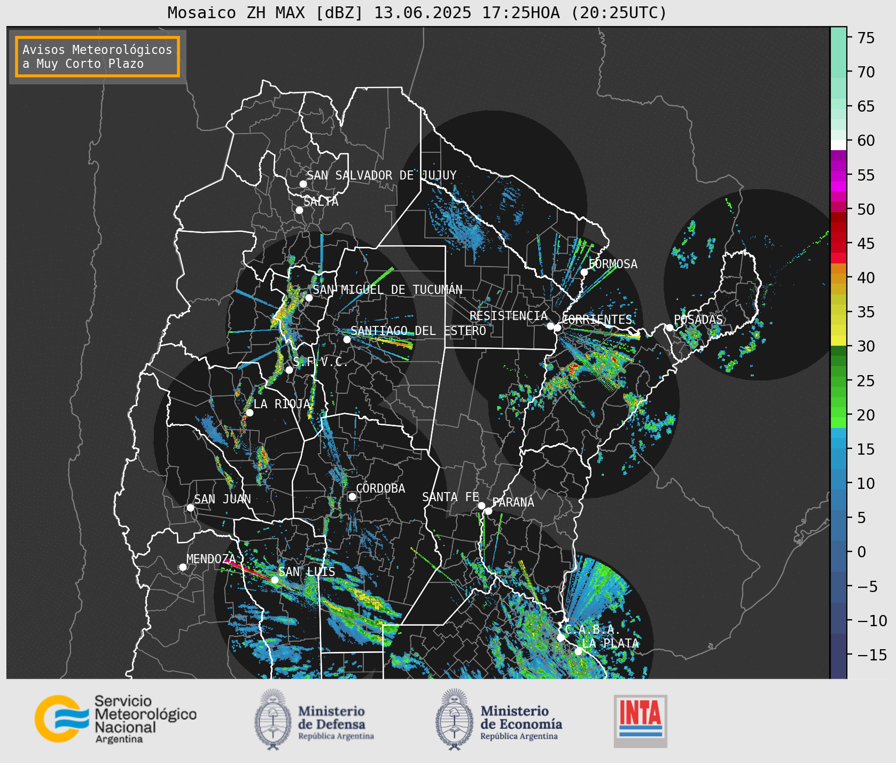Click the CÓRDOBA label text
Viewport: 896px width, 763px height.
(x=380, y=488)
